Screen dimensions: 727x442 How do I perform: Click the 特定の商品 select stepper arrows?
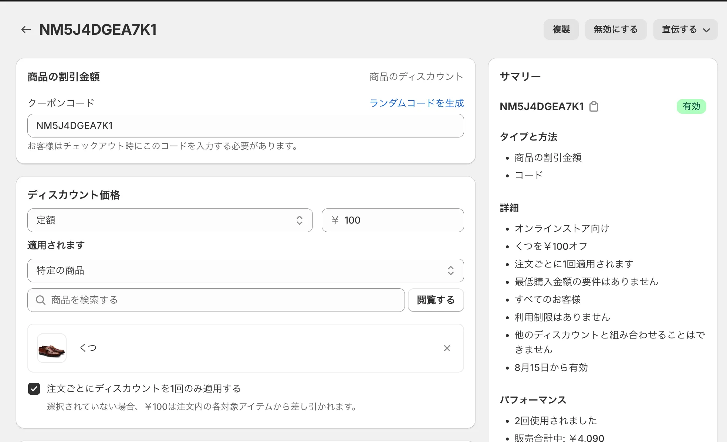(450, 271)
